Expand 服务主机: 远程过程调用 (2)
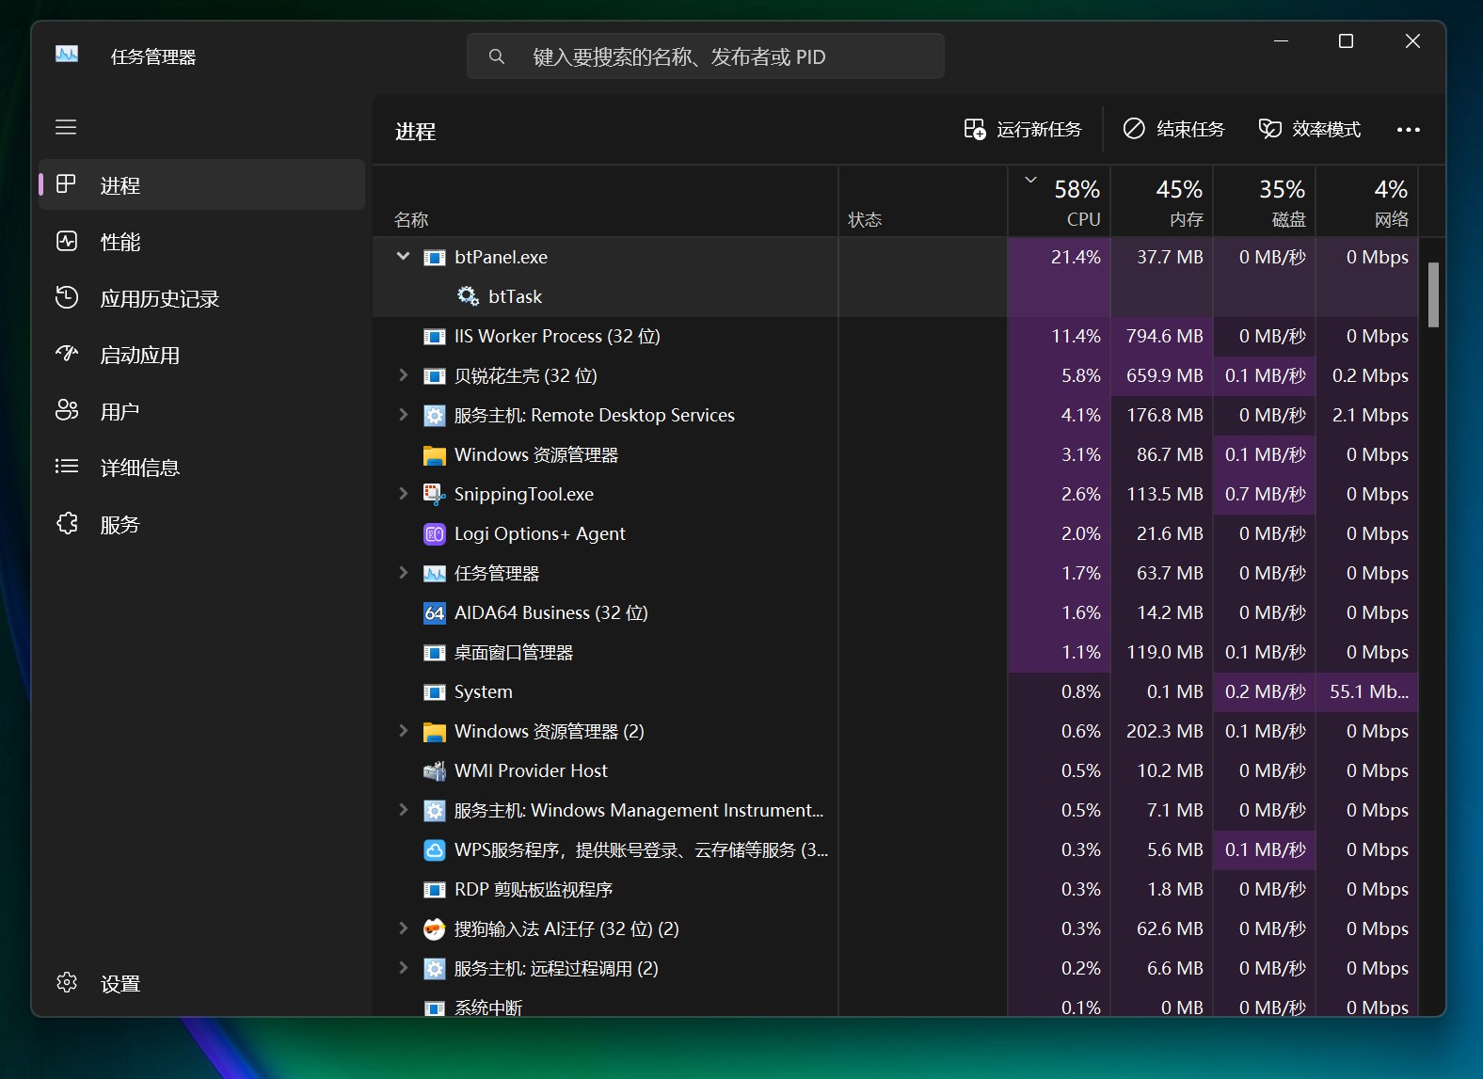Image resolution: width=1483 pixels, height=1079 pixels. click(403, 968)
